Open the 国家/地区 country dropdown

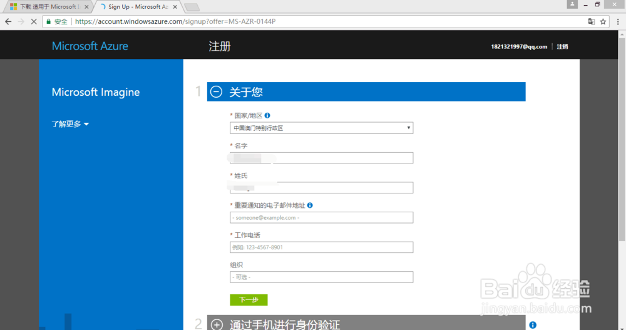[321, 128]
